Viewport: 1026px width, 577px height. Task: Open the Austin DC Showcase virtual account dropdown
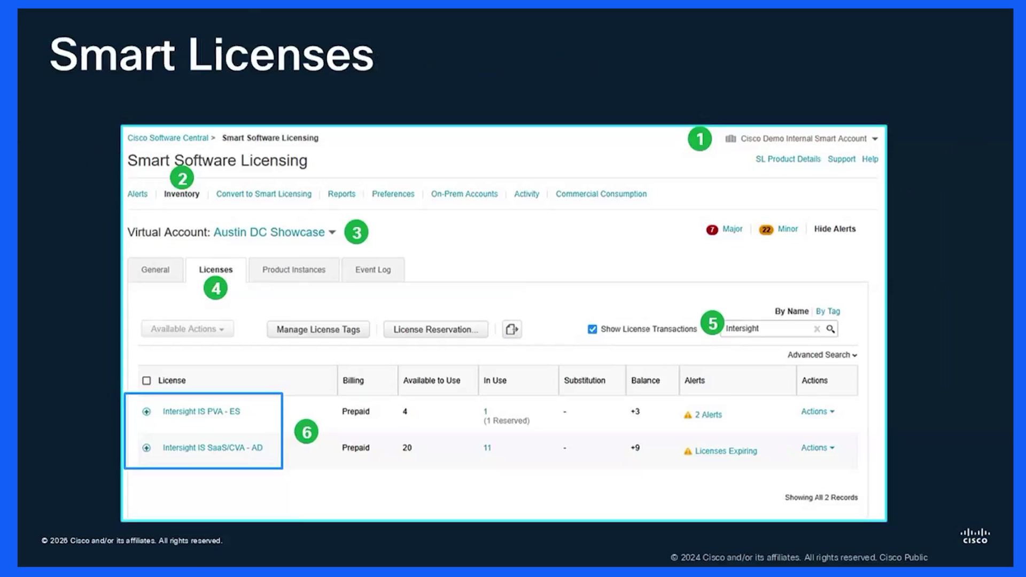click(275, 232)
